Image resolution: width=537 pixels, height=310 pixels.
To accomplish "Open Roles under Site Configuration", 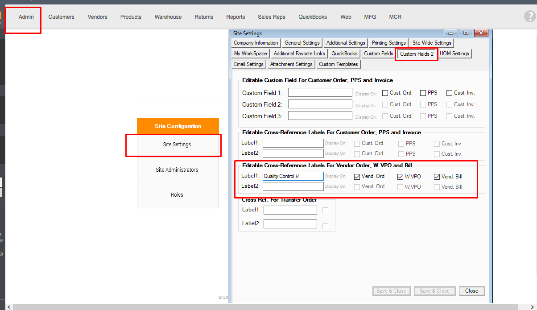I will coord(177,195).
